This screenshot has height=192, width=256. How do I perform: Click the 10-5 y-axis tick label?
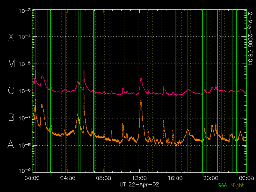pos(25,64)
